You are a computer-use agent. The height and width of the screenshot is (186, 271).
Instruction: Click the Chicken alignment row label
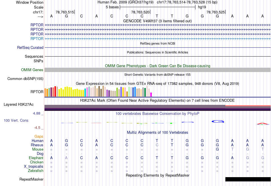pos(37,162)
